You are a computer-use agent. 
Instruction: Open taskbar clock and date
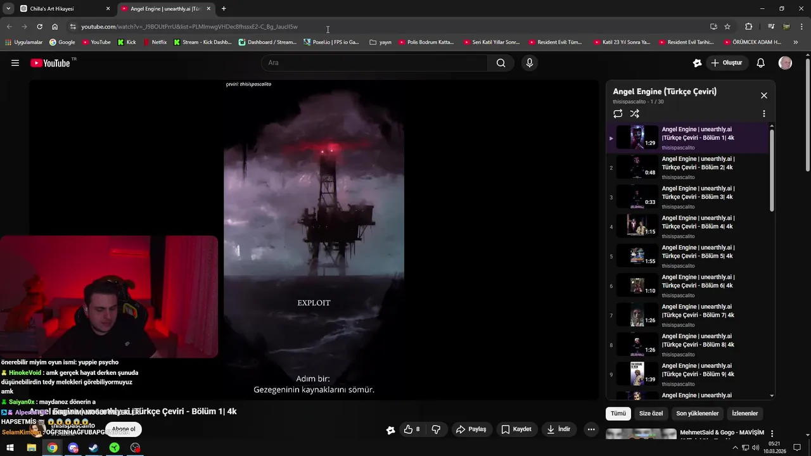(774, 448)
